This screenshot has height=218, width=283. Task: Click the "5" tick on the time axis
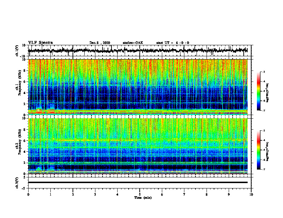pyautogui.click(x=140, y=194)
